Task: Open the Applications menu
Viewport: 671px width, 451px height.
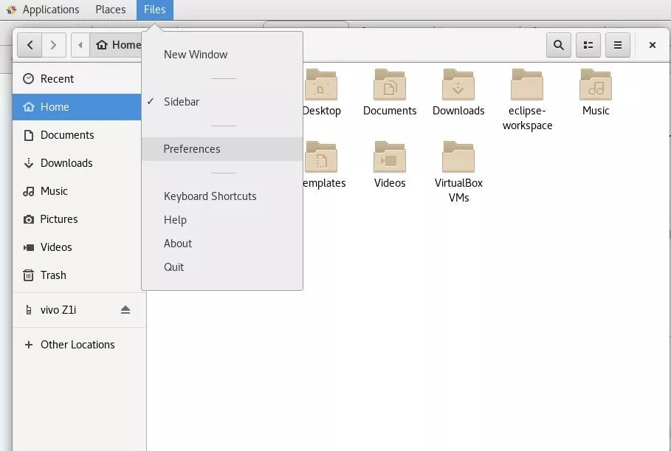Action: tap(43, 10)
